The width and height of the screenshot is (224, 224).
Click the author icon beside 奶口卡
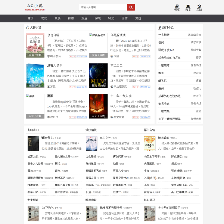[49, 117]
